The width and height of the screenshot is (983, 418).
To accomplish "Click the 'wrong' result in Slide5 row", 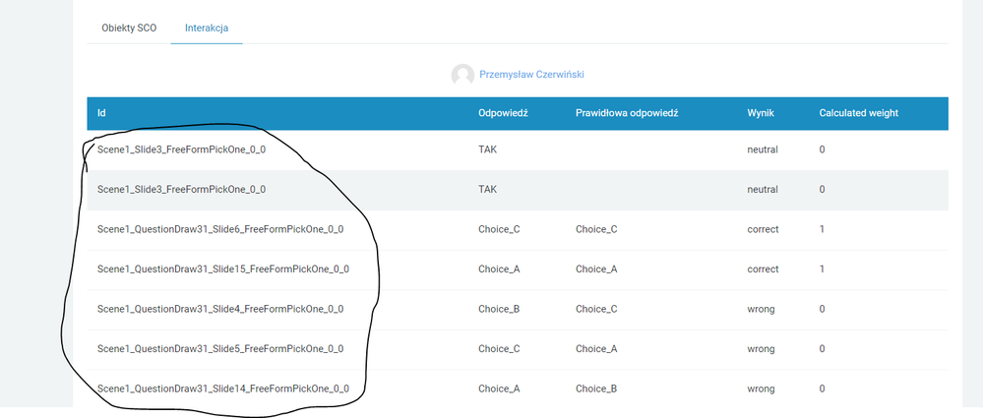I will (761, 348).
